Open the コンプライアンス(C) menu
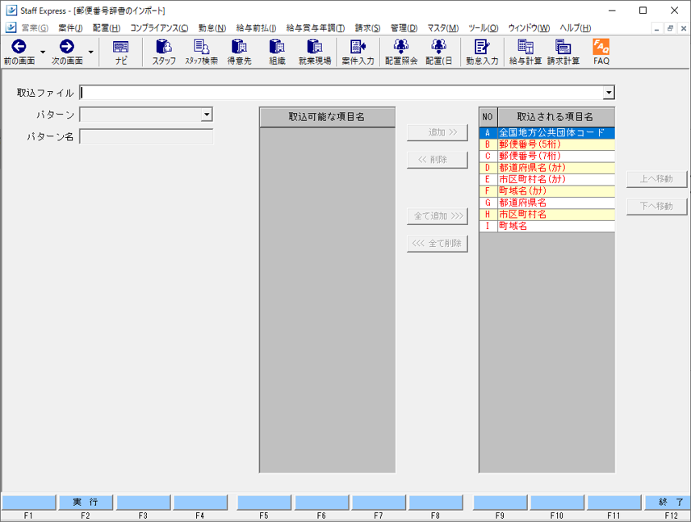Screen dimensions: 691x522 tap(159, 27)
